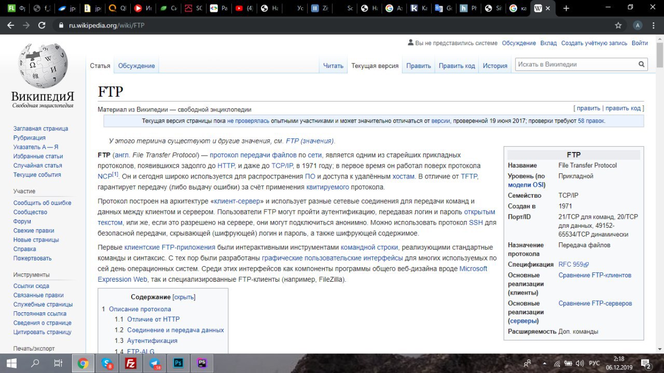Open the Windows Start menu

(x=10, y=363)
